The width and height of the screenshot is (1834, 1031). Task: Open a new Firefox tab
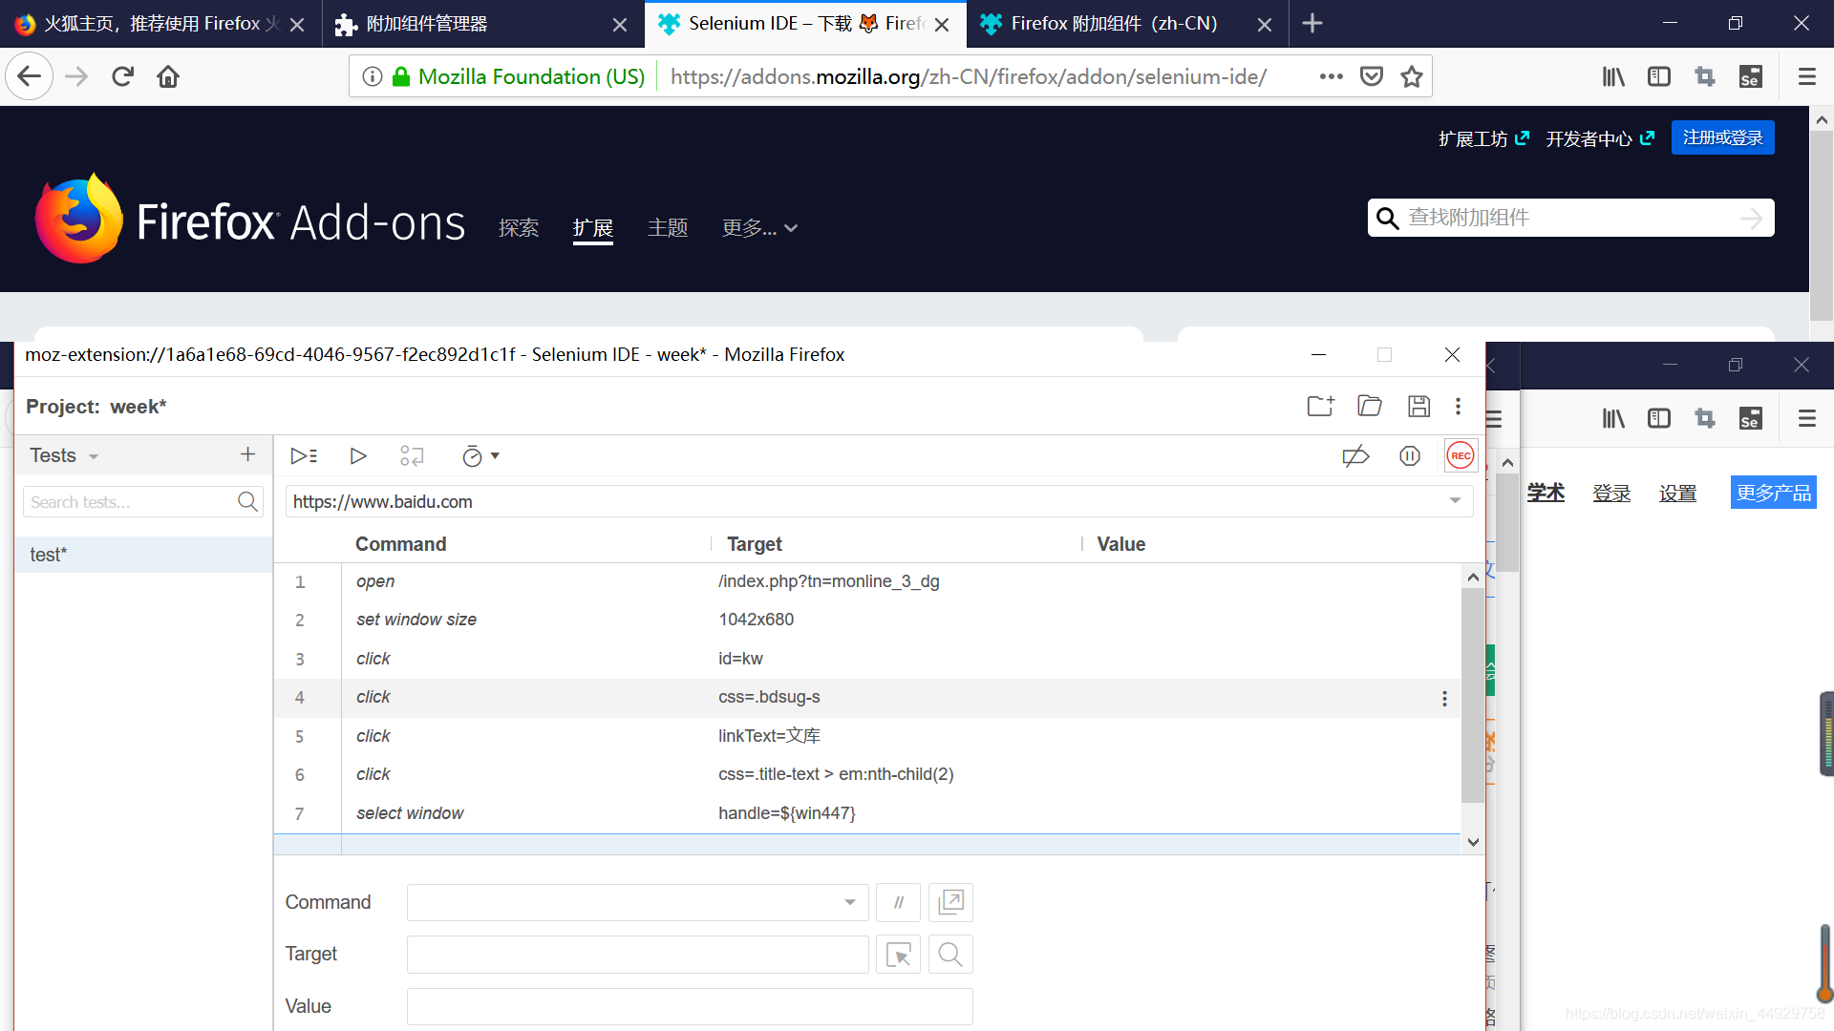click(1312, 24)
